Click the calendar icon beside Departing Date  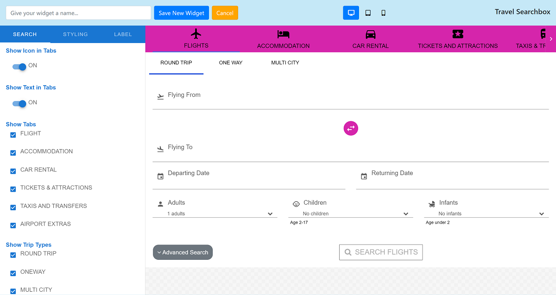[160, 176]
